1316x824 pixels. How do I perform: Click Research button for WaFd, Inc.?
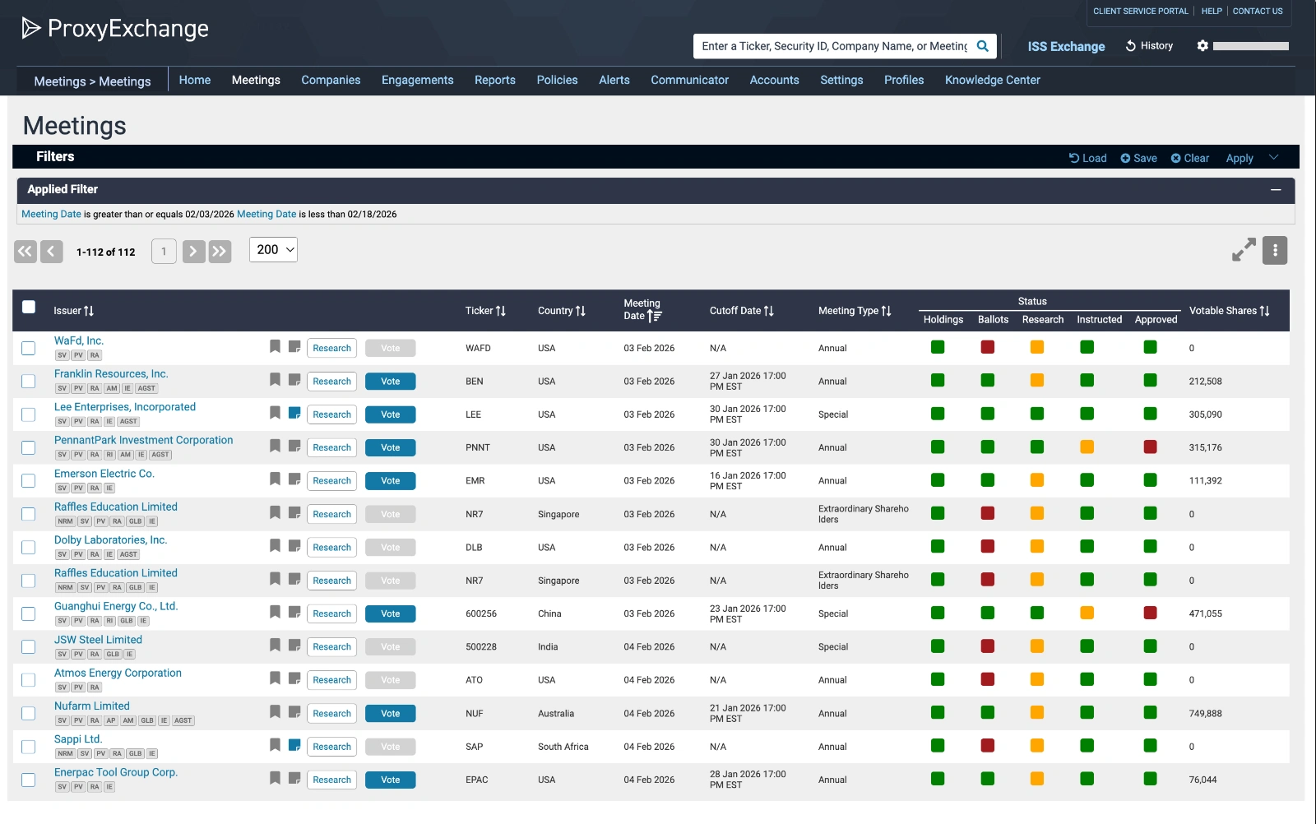[x=332, y=348]
